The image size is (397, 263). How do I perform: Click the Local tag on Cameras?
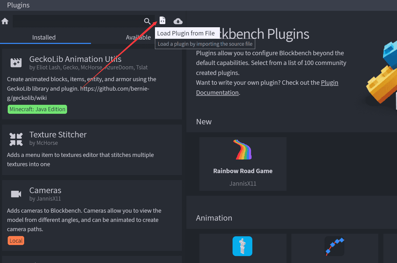click(16, 241)
